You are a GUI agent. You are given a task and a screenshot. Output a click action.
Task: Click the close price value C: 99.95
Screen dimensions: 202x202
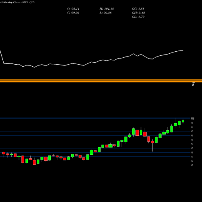point(73,13)
